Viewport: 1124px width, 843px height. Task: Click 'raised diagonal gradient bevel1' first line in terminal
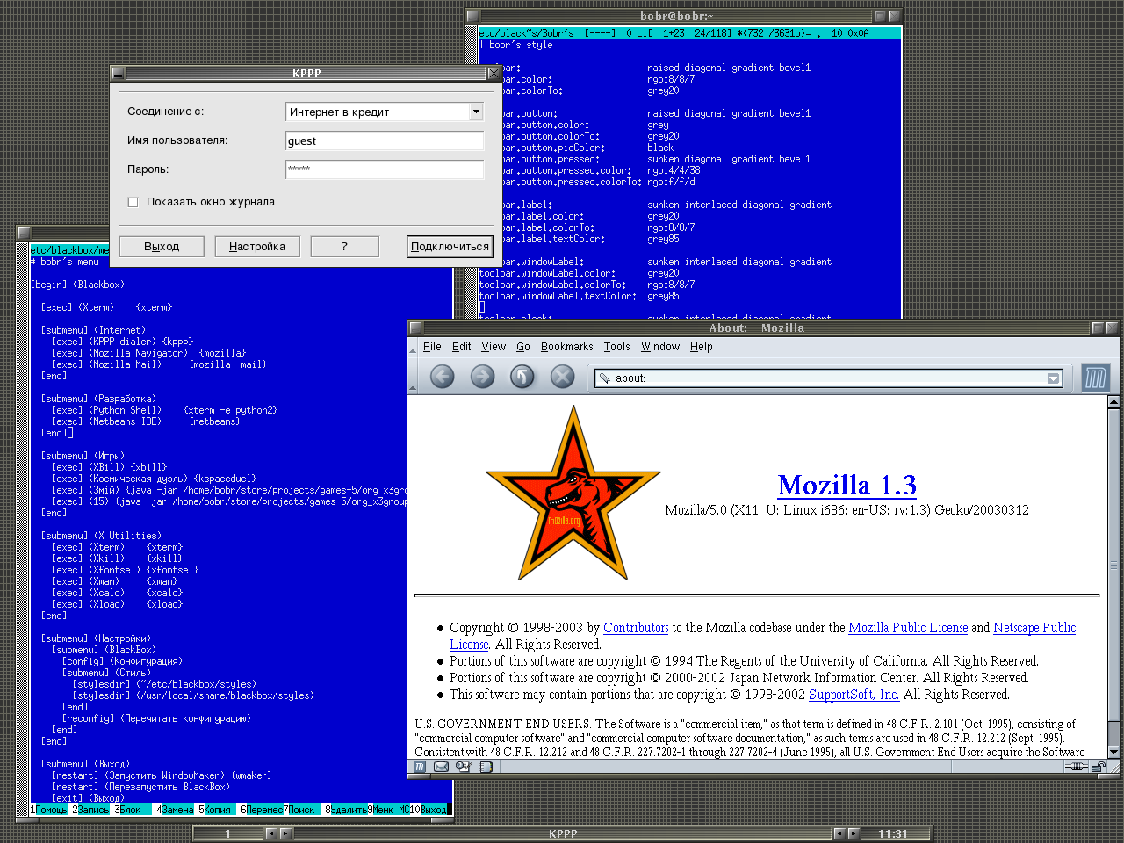pos(729,68)
